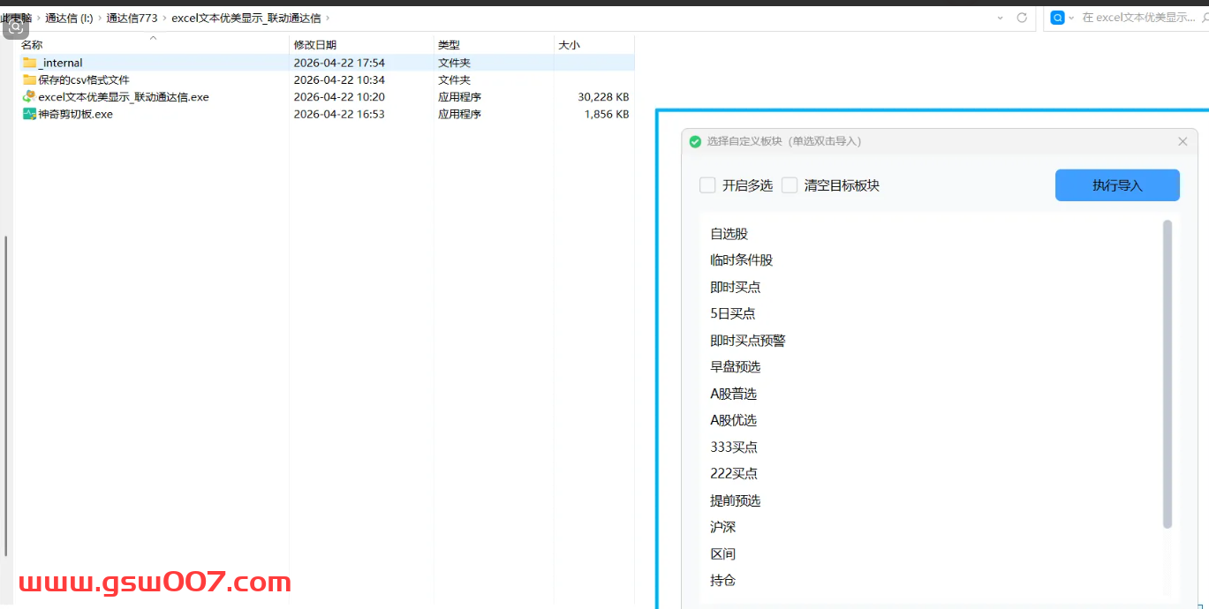Viewport: 1209px width, 609px height.
Task: Click the 神奇剪切板.exe application icon
Action: click(29, 114)
